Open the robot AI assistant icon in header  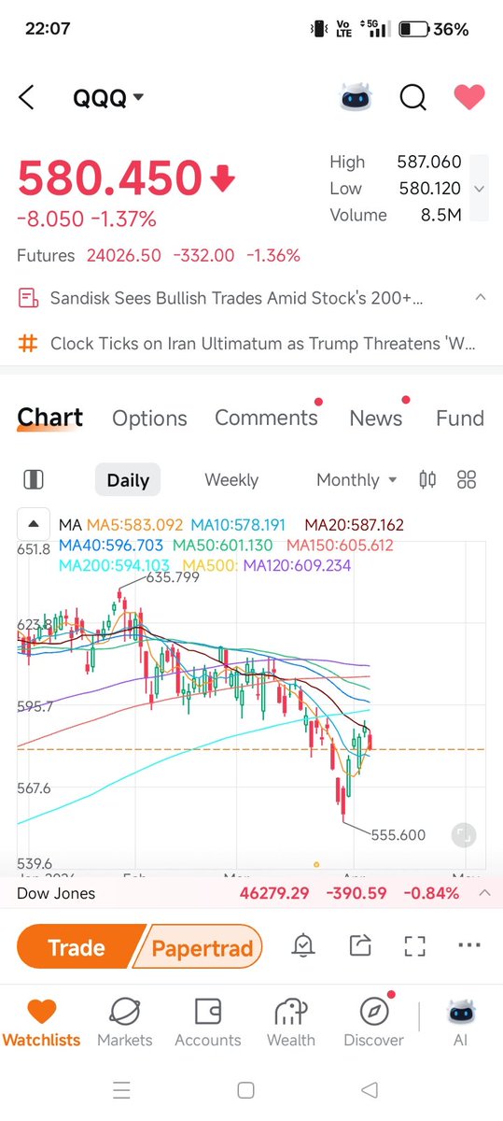coord(355,96)
